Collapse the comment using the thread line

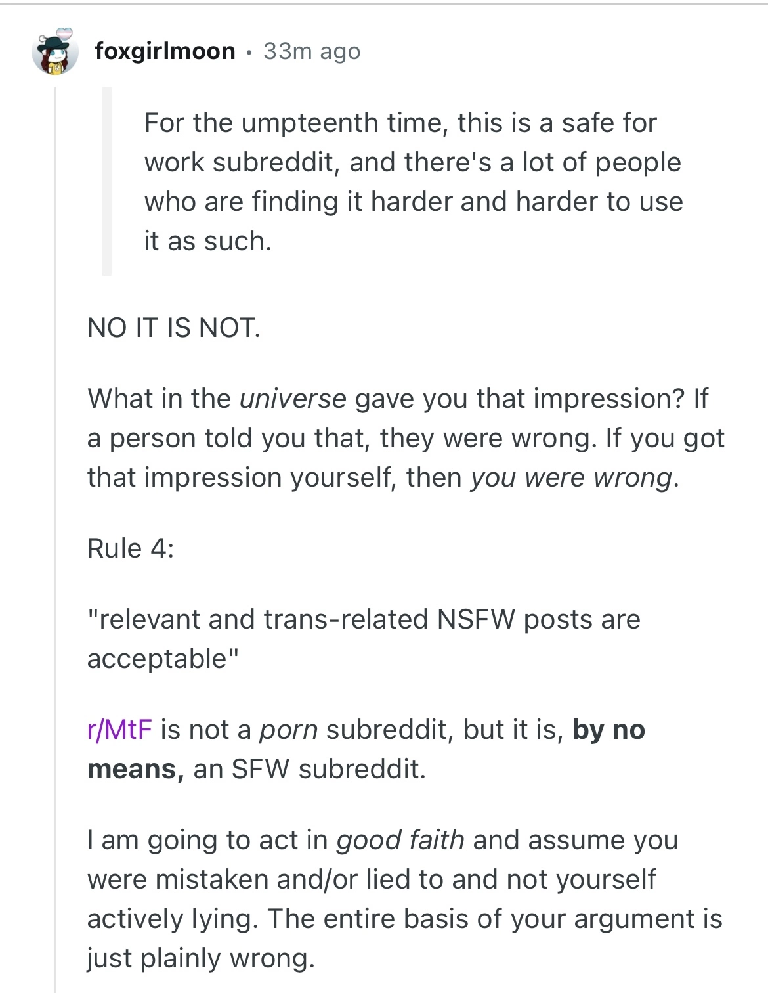pos(56,525)
